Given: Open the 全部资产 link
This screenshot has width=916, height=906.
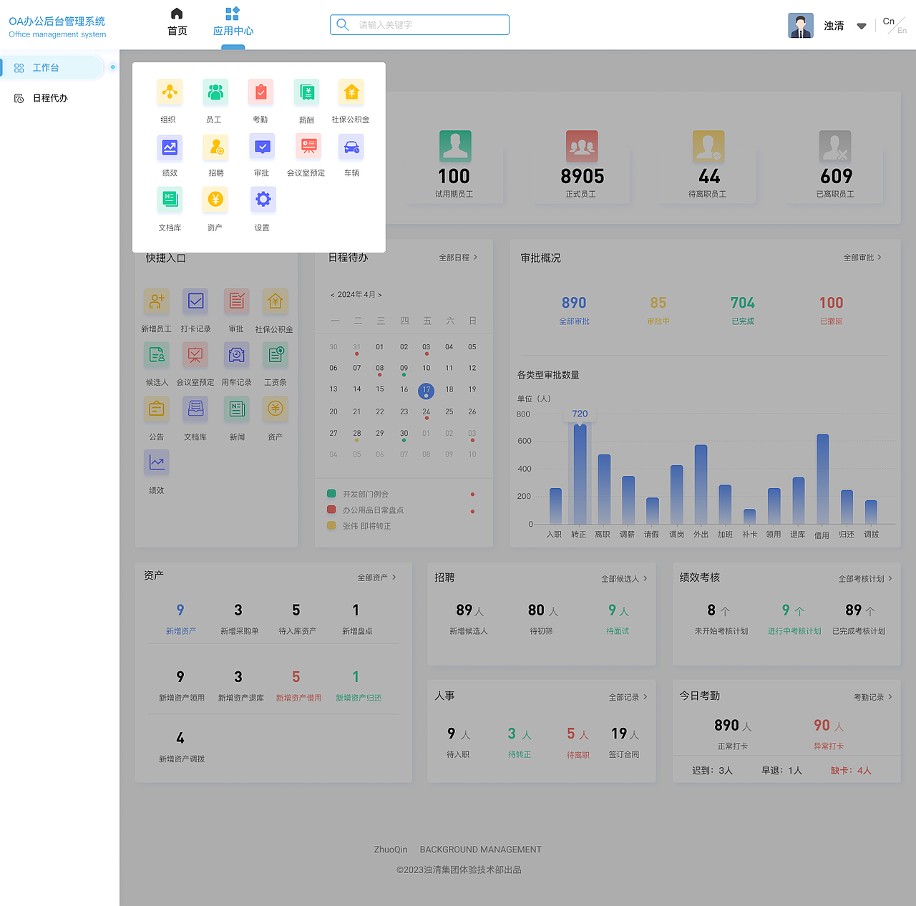Looking at the screenshot, I should coord(377,578).
